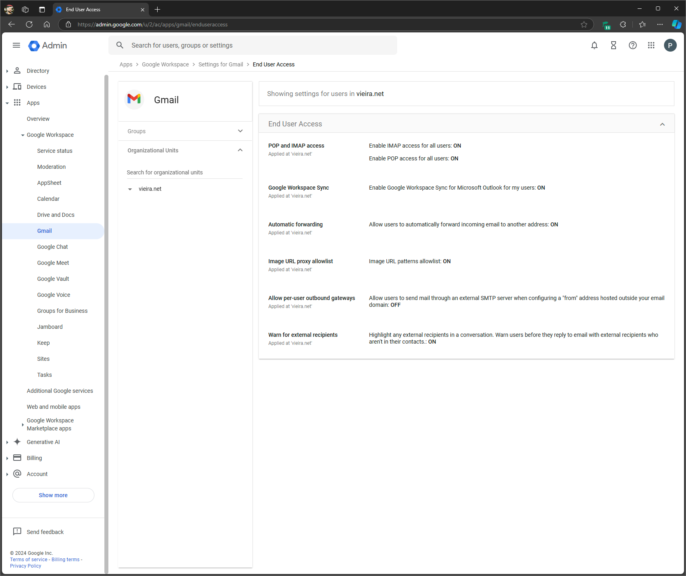View site information lock icon
686x576 pixels.
coord(68,24)
